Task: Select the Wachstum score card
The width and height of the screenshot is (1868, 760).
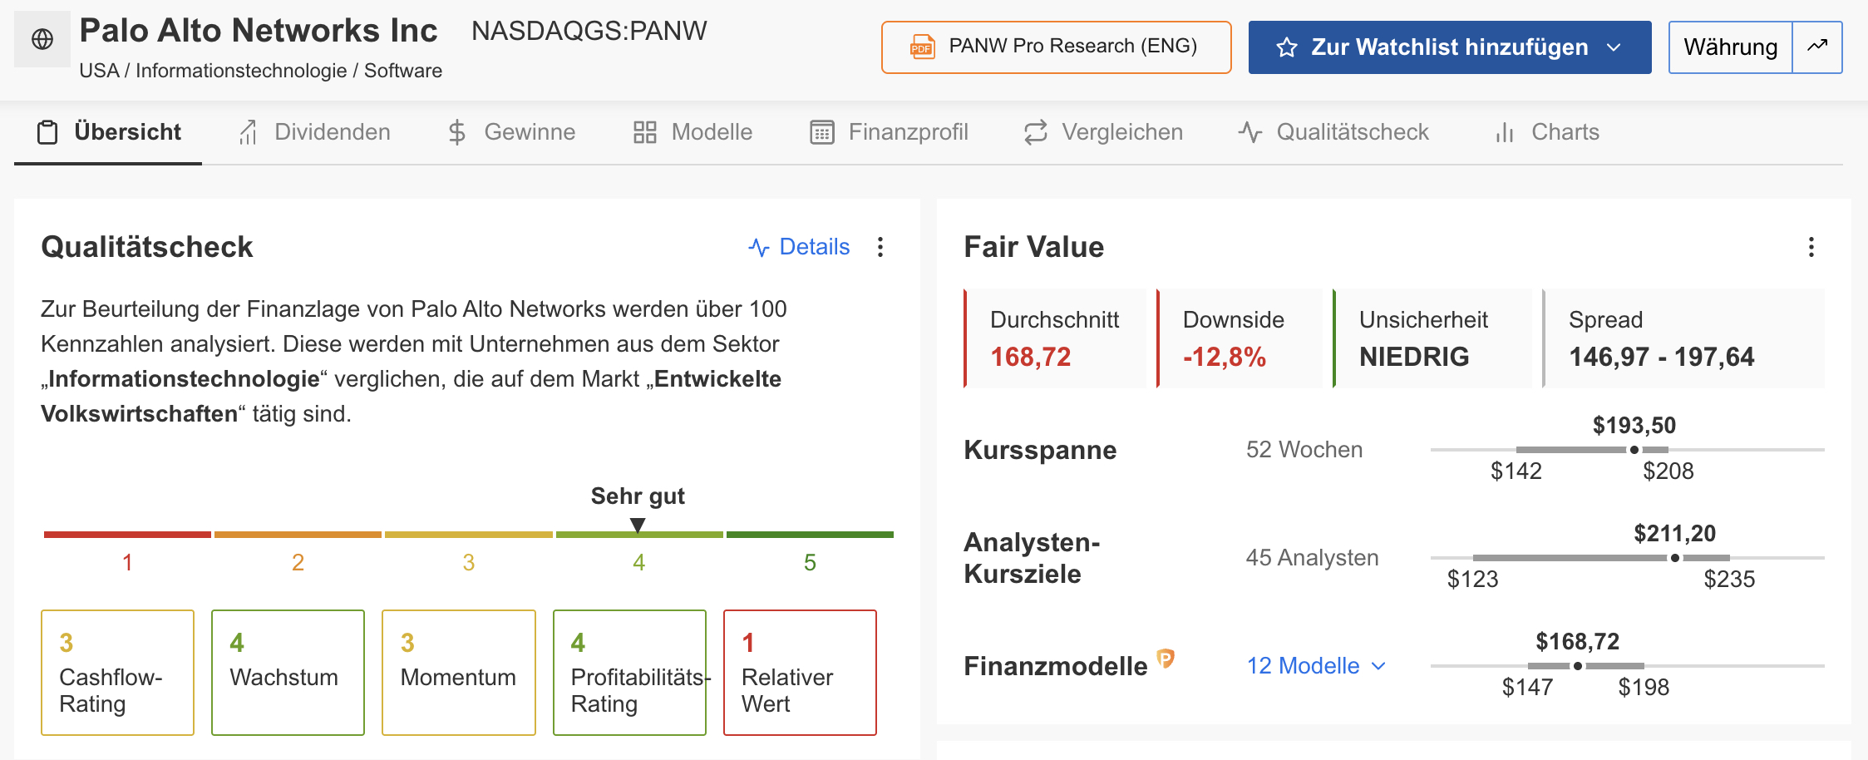Action: tap(288, 673)
